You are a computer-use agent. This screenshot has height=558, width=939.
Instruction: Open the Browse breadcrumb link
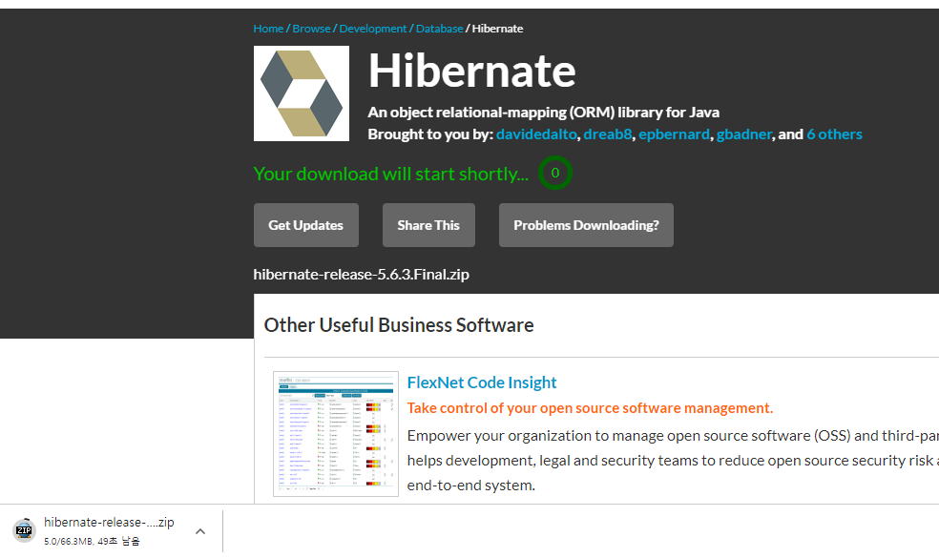(311, 29)
